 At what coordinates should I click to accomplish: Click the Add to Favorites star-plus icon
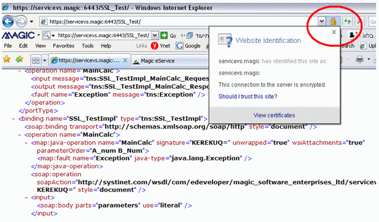[19, 59]
